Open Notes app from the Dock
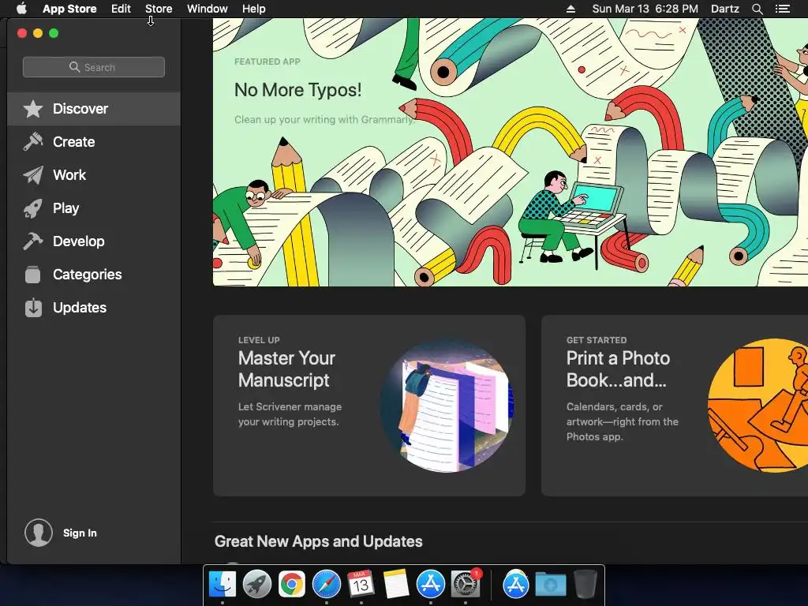The image size is (808, 606). [396, 584]
